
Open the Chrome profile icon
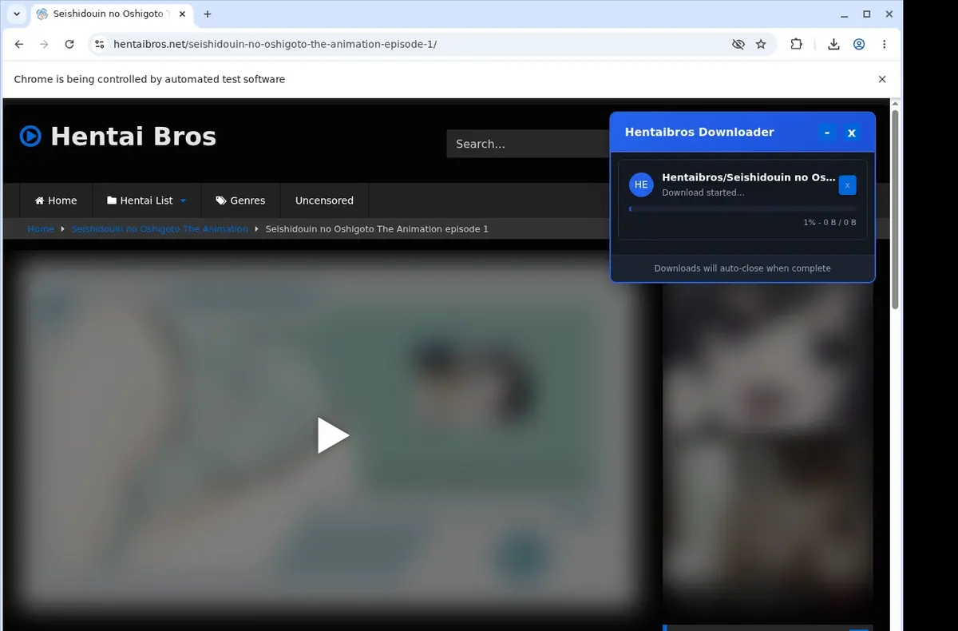pyautogui.click(x=859, y=45)
